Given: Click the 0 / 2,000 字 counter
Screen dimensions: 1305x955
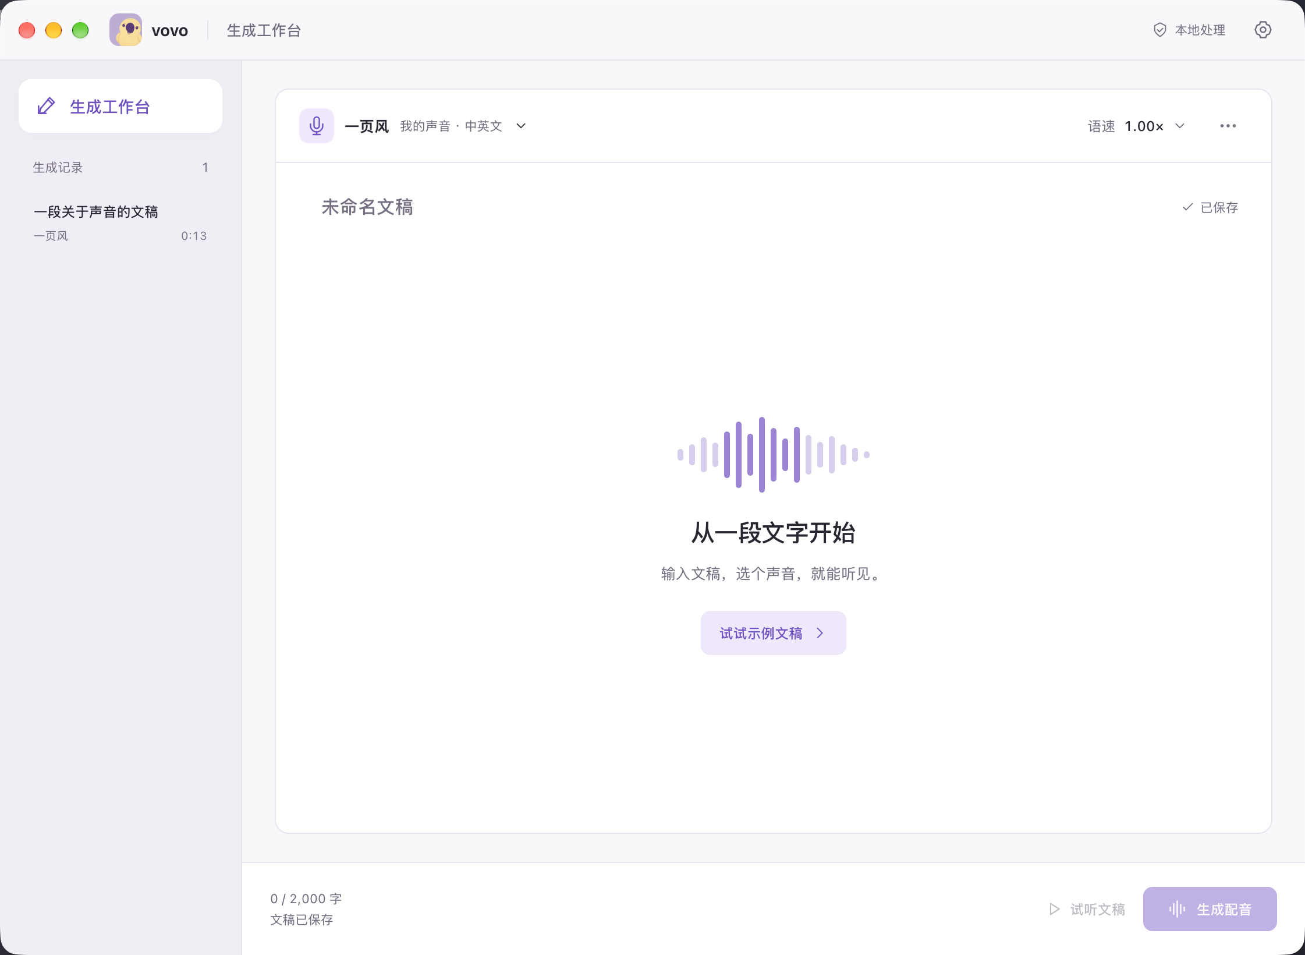Looking at the screenshot, I should 306,899.
